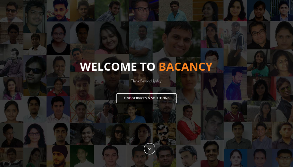The height and width of the screenshot is (167, 293).
Task: Click standing man in striped shirt on terrace
Action: pyautogui.click(x=235, y=44)
